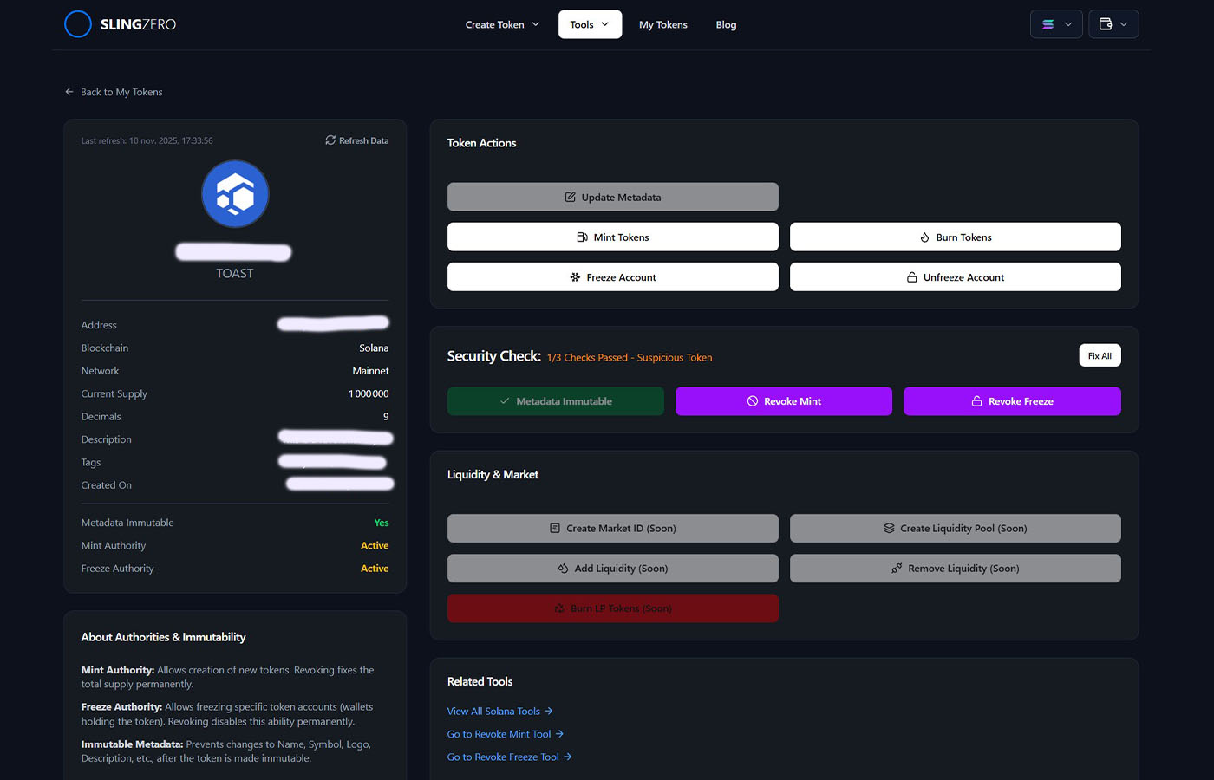Open the Tools dropdown menu
Image resolution: width=1214 pixels, height=780 pixels.
click(590, 24)
